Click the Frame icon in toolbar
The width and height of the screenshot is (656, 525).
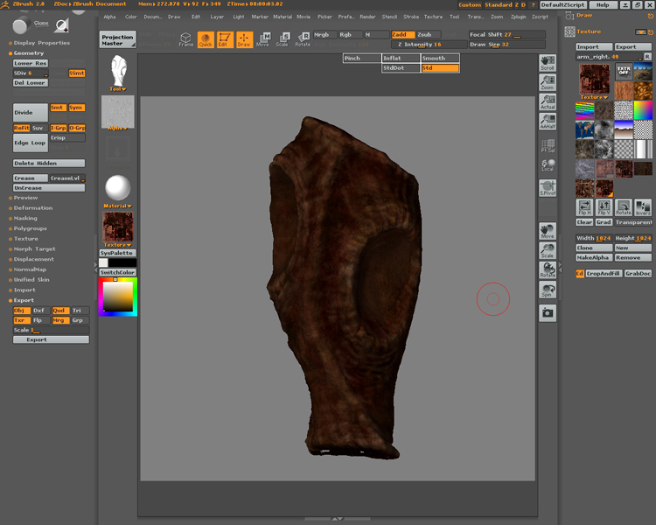(x=186, y=38)
